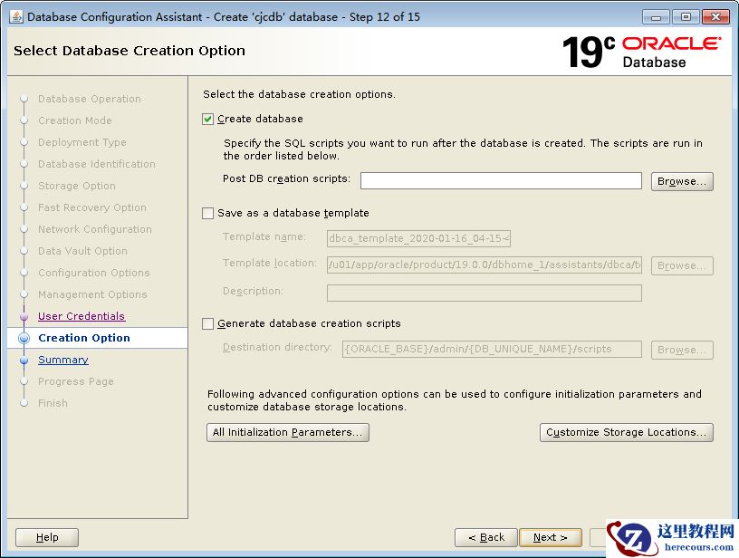
Task: Click the Destination directory field
Action: point(492,350)
